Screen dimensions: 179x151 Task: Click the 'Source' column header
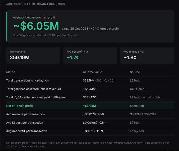tap(135, 72)
